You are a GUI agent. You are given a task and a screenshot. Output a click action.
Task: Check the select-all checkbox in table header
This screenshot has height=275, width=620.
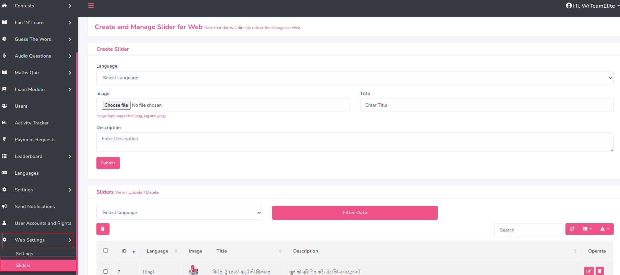(x=106, y=251)
